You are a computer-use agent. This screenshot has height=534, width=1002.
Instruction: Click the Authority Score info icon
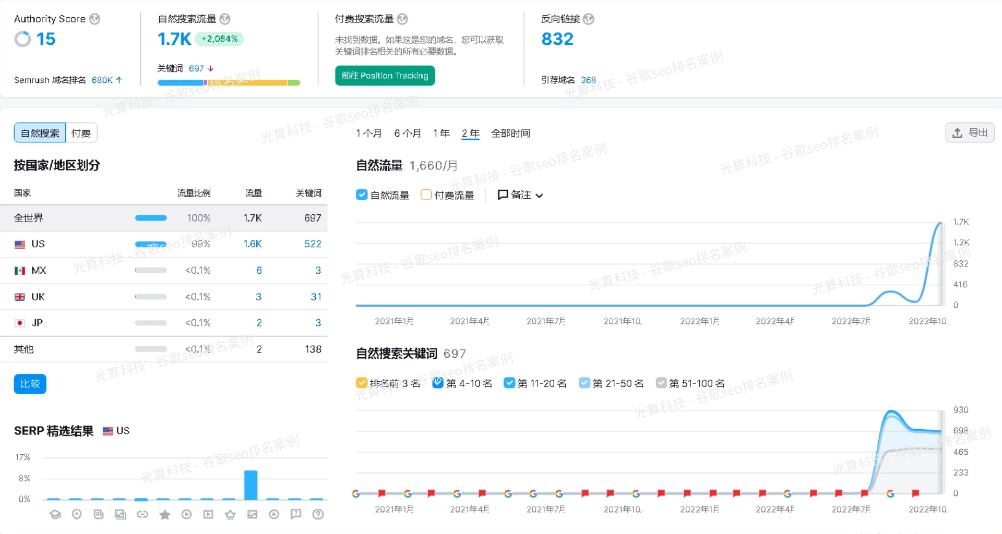click(94, 19)
